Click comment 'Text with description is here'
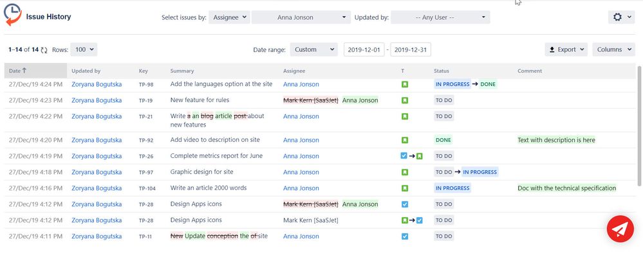 pos(556,140)
